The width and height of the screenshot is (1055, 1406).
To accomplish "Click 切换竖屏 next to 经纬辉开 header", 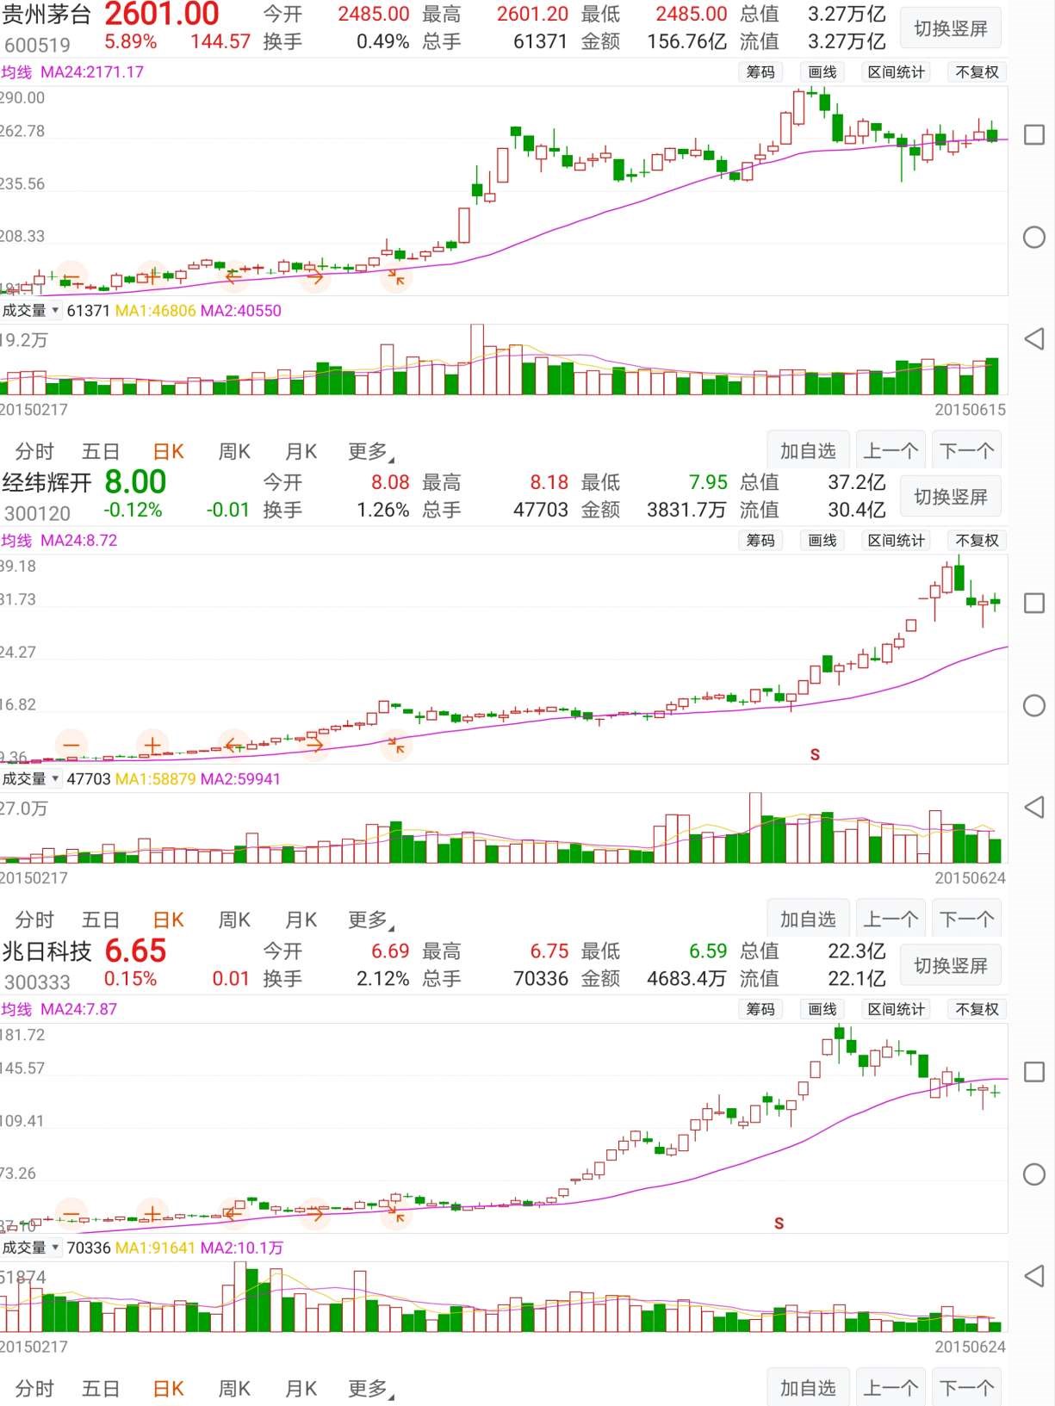I will tap(951, 497).
